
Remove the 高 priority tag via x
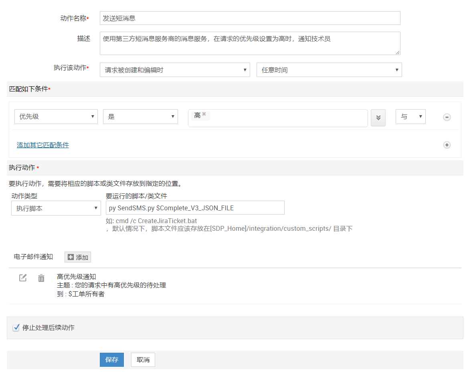(x=204, y=114)
